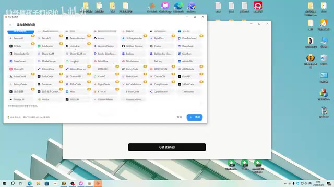Image resolution: width=334 pixels, height=187 pixels.
Task: Choose the OpenCode Go provider preset
Action: pyautogui.click(x=21, y=54)
